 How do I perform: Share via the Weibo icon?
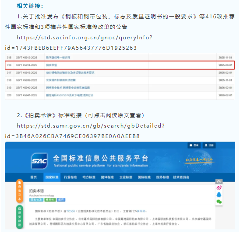pos(219,187)
